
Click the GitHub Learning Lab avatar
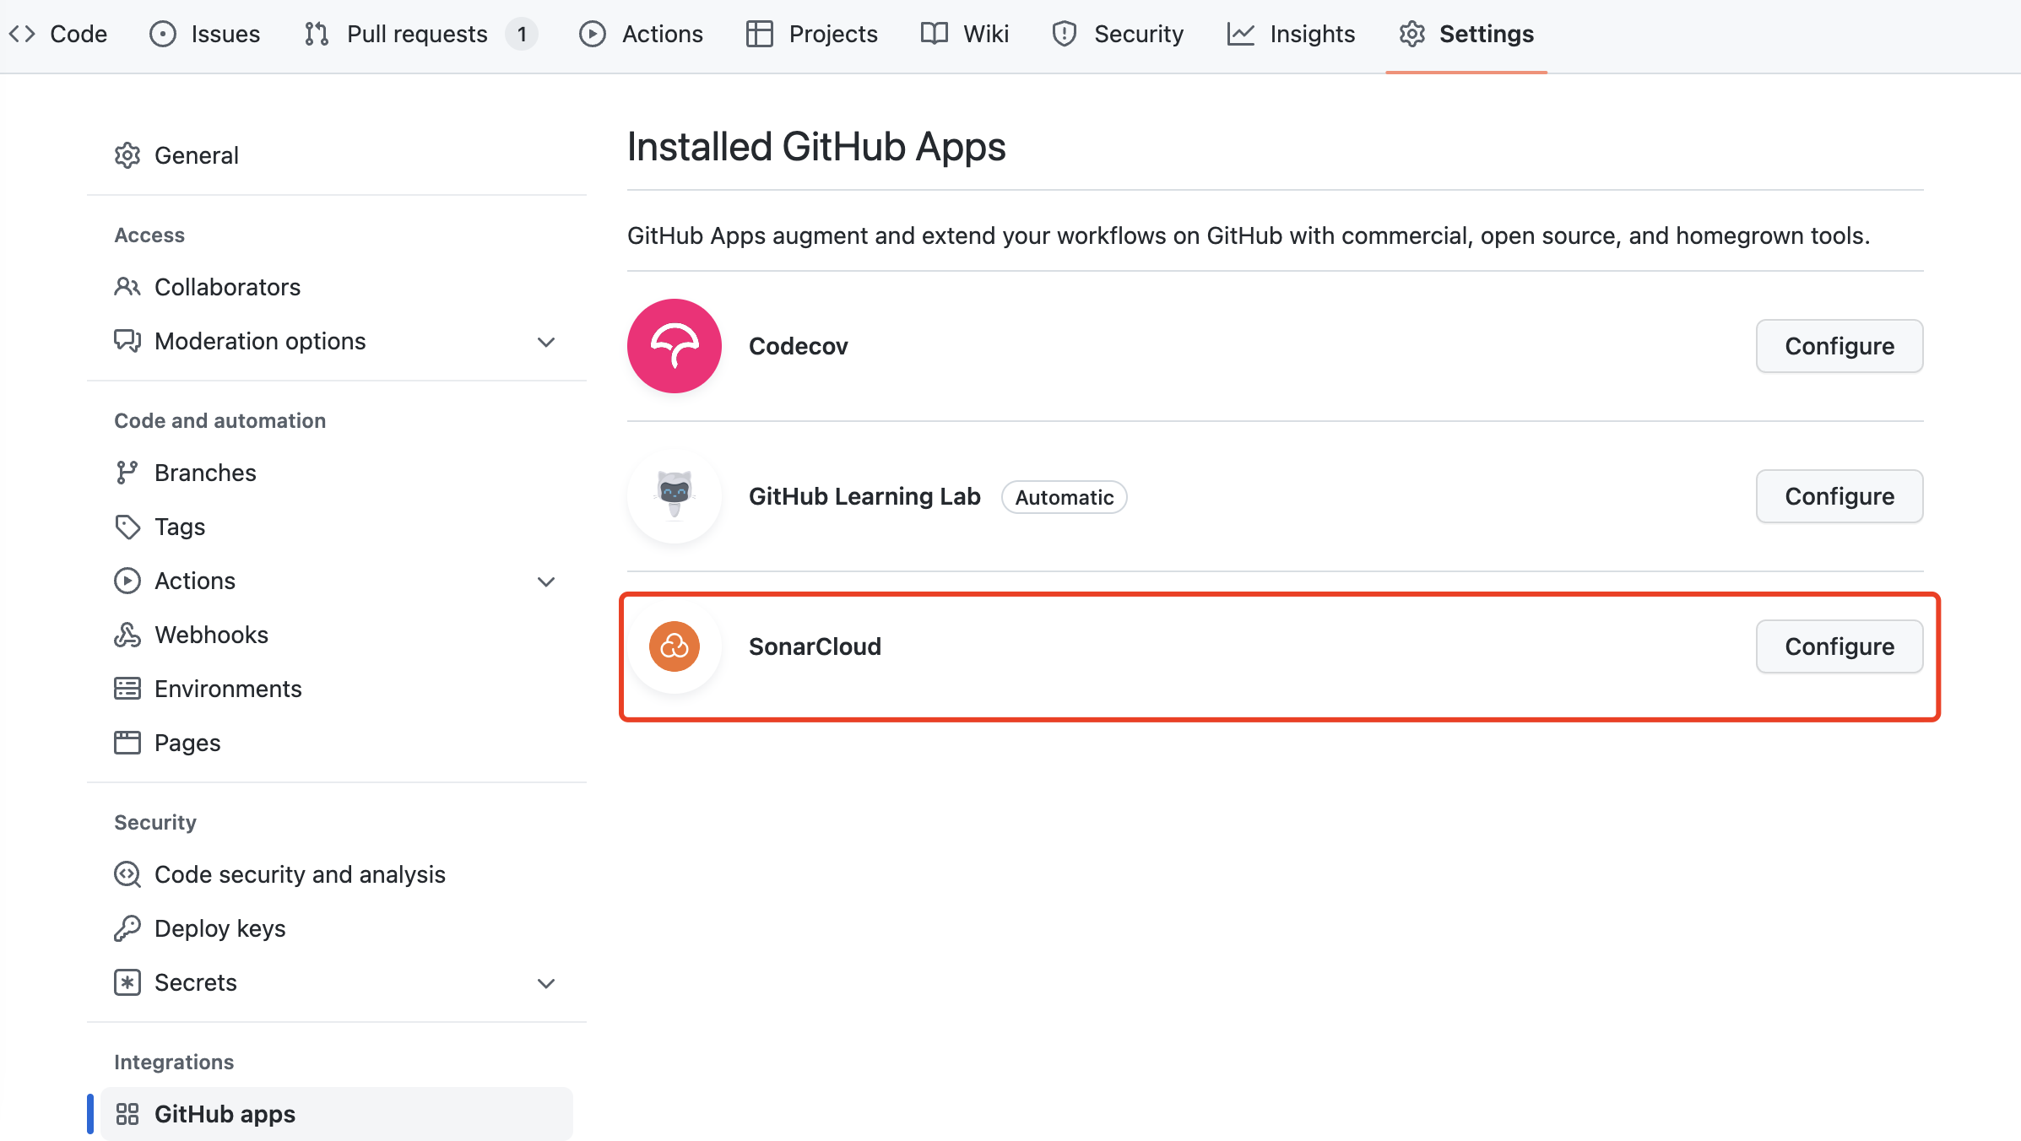coord(674,496)
